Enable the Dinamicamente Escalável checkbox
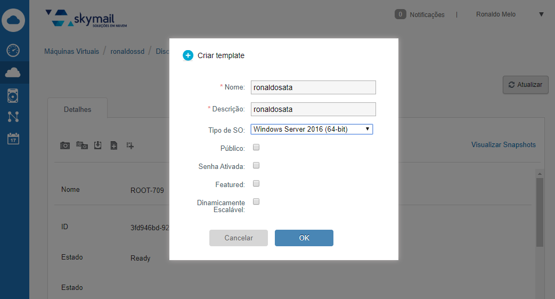The image size is (555, 299). point(256,202)
